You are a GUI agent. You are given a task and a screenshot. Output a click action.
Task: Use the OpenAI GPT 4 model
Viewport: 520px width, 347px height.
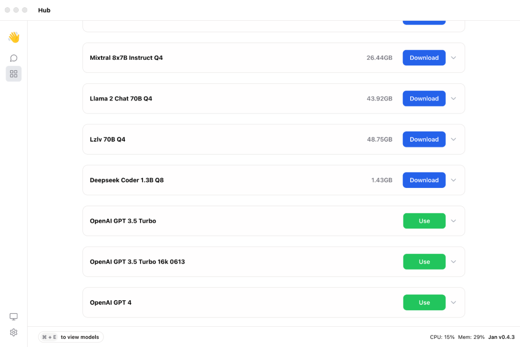(424, 303)
